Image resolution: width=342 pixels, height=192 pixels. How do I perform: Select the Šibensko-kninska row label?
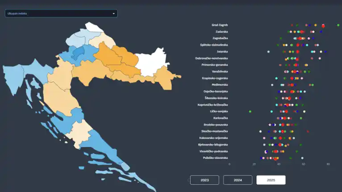[x=217, y=98]
